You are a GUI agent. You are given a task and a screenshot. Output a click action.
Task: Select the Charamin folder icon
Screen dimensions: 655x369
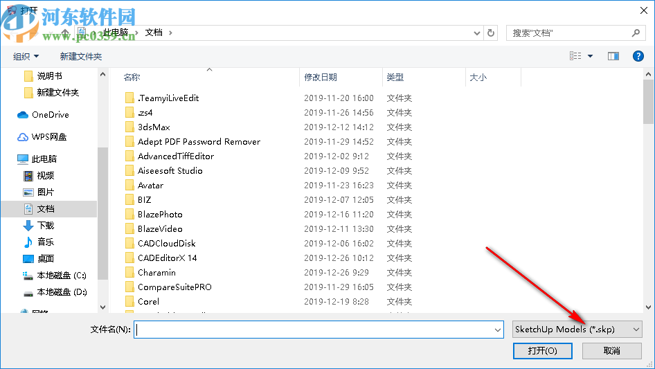click(x=129, y=273)
